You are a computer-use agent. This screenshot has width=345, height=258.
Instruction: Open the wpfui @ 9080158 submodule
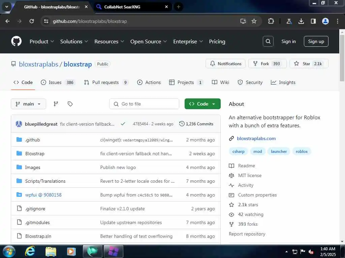click(43, 195)
